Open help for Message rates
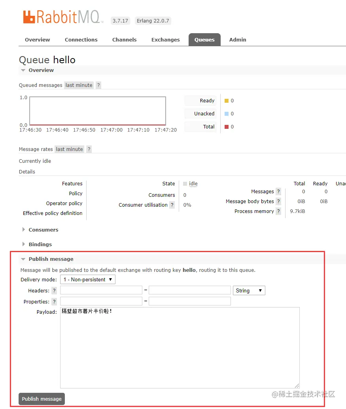This screenshot has width=346, height=409. pos(89,149)
